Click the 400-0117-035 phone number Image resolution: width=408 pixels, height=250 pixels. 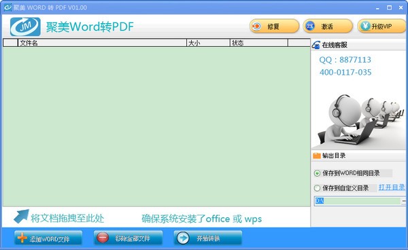tap(345, 72)
